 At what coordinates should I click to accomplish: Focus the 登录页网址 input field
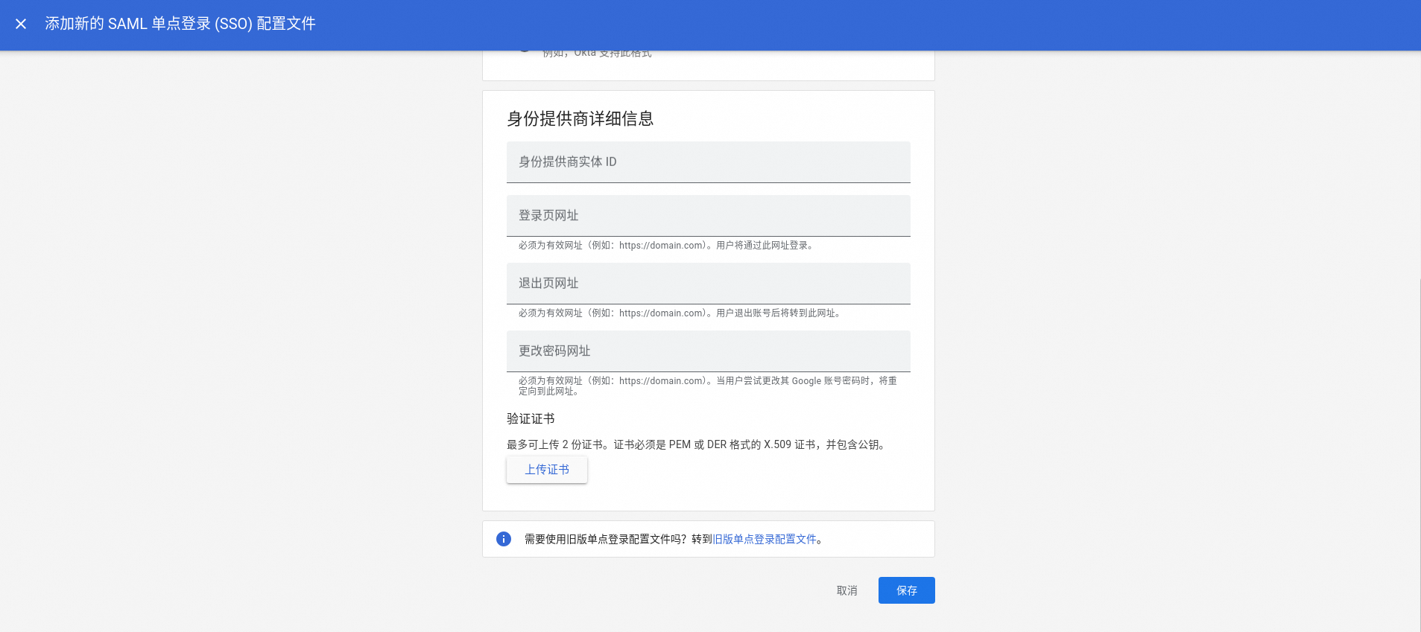[x=709, y=216]
